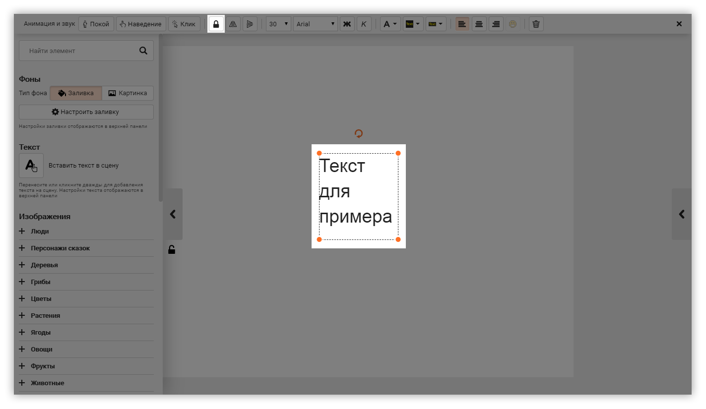706x409 pixels.
Task: Toggle italic 'K' formatting
Action: [364, 24]
